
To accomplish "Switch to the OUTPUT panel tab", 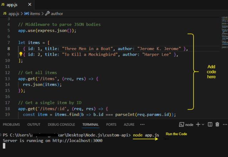I will 34,125.
